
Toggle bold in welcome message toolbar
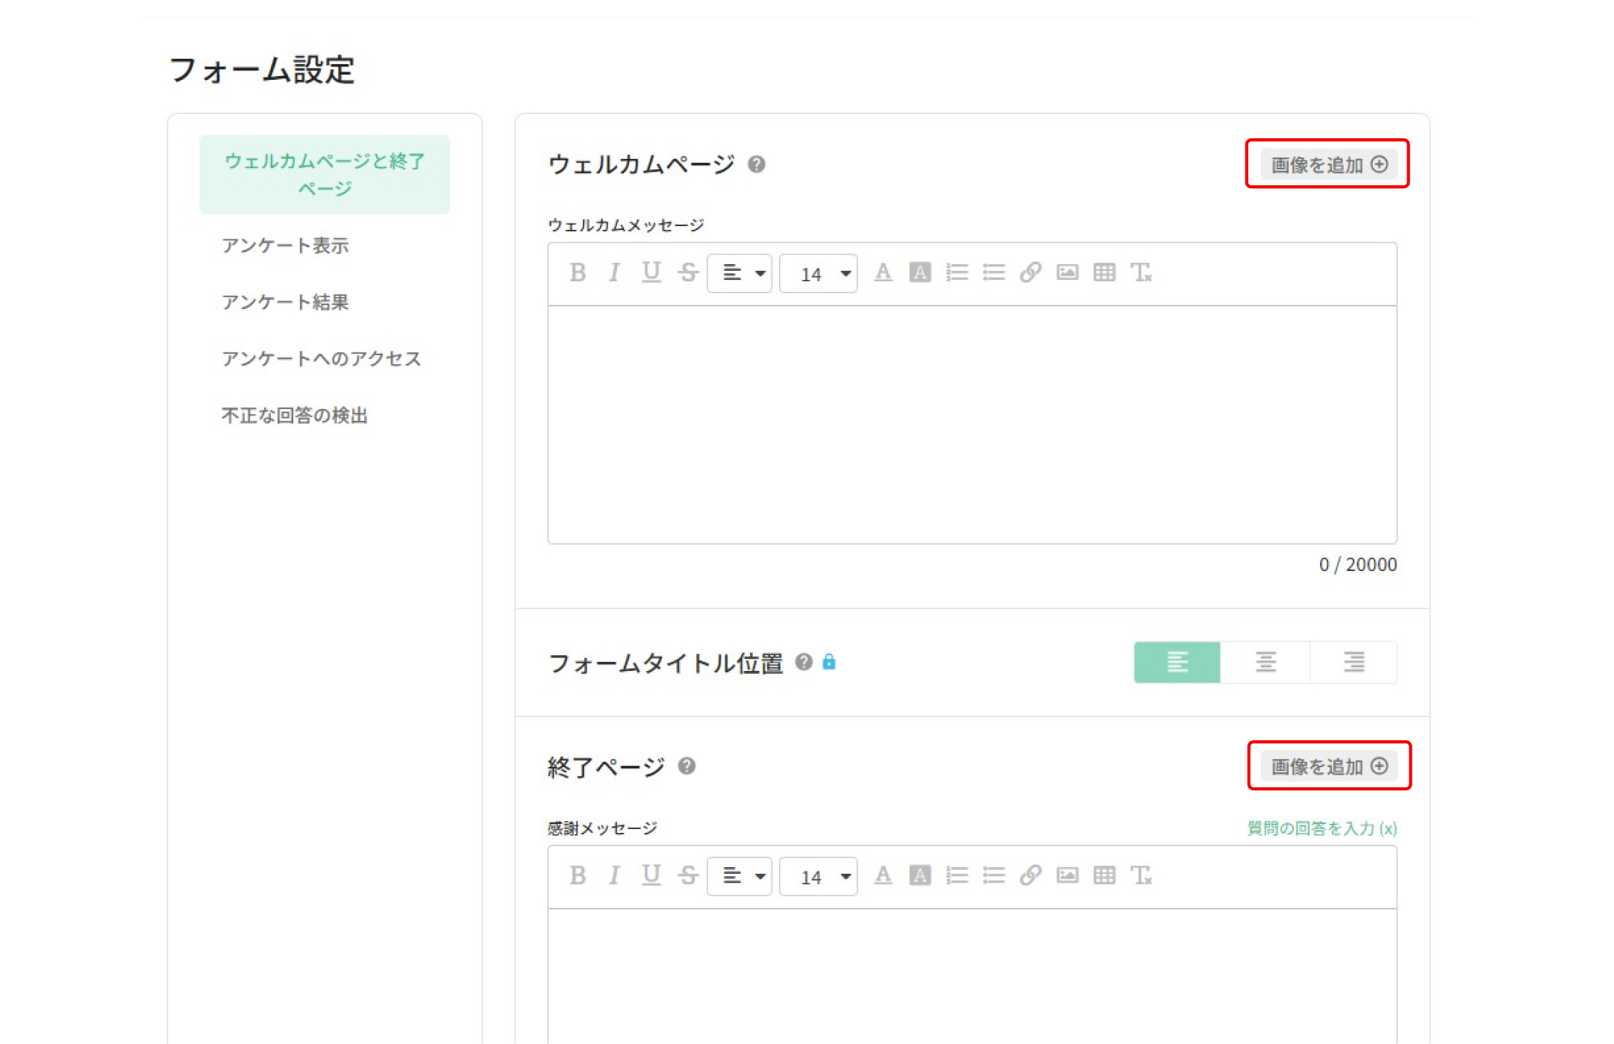(x=578, y=273)
